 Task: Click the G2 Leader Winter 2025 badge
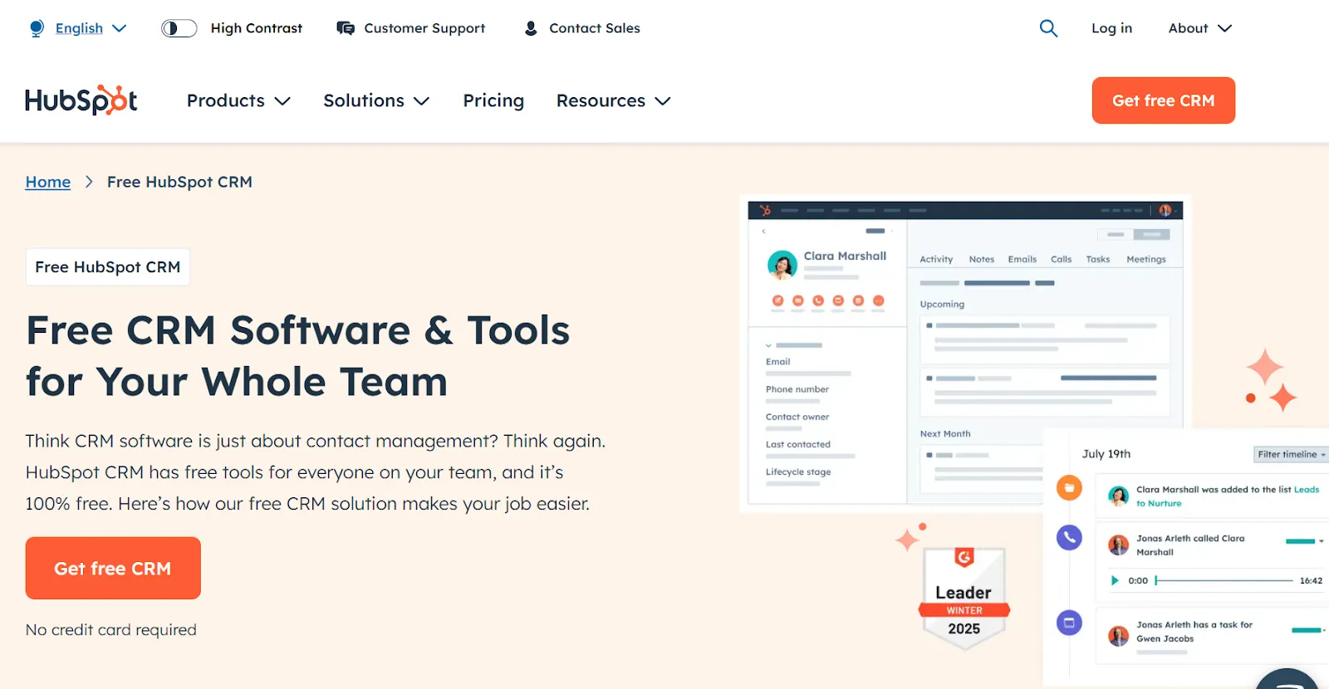point(964,596)
